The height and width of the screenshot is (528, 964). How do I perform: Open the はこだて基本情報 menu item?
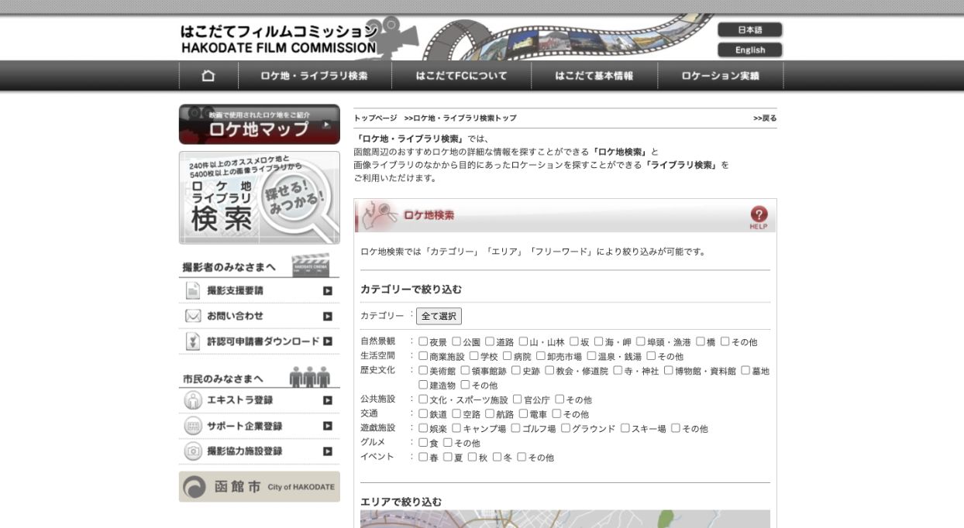[x=594, y=76]
